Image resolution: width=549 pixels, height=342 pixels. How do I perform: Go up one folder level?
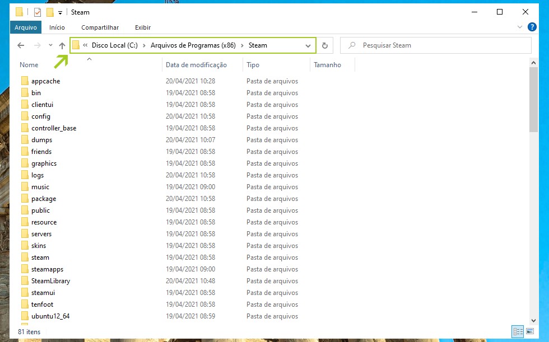pos(62,45)
